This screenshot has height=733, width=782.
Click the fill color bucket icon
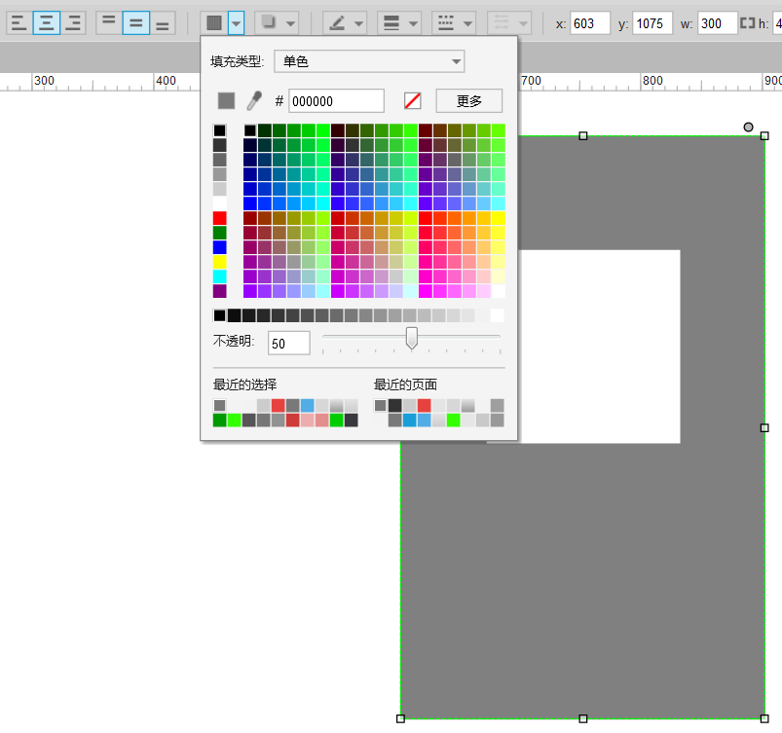[x=214, y=22]
